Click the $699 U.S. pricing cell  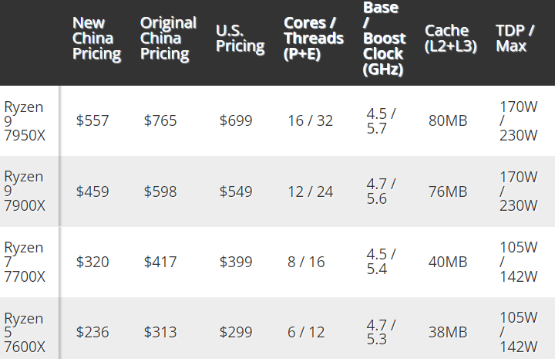tap(236, 120)
